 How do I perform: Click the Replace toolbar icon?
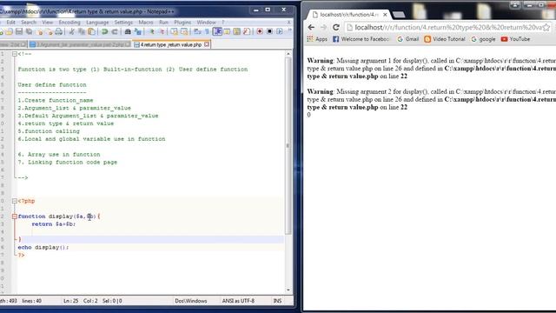(138, 31)
